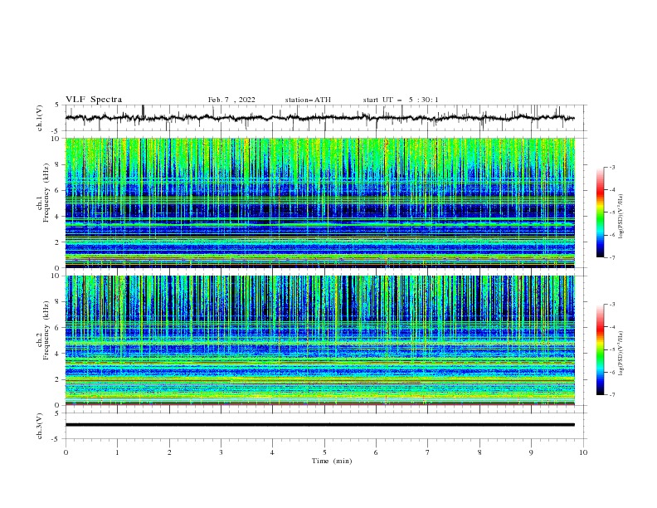The height and width of the screenshot is (508, 657).
Task: Click the 'ch.1(V)' axis label
Action: click(40, 118)
